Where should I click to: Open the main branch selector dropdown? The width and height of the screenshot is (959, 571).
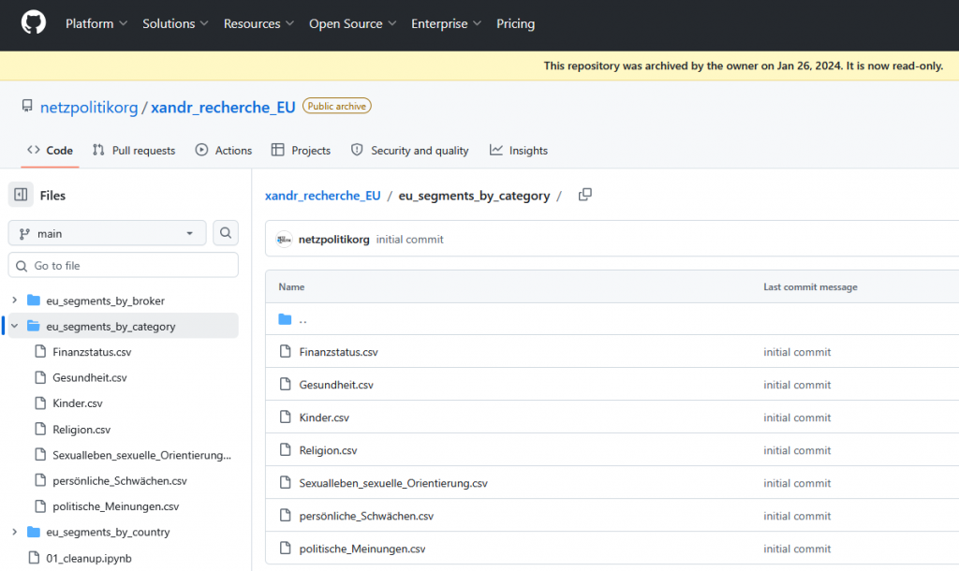107,233
